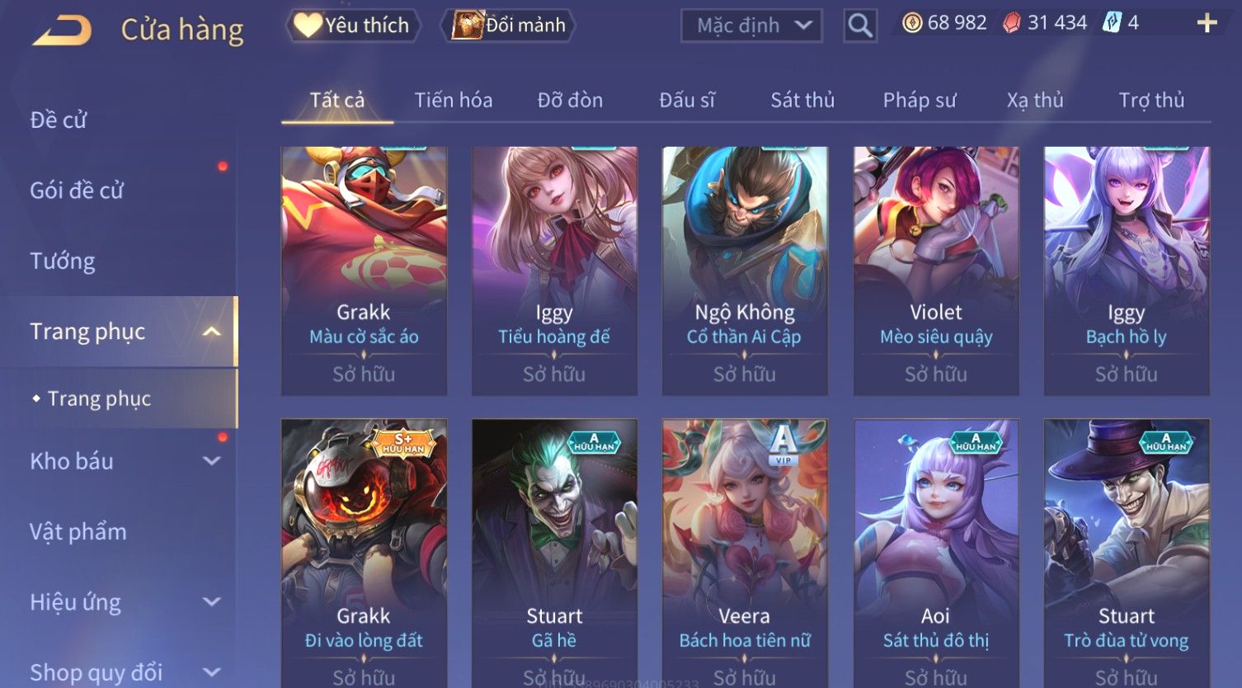The height and width of the screenshot is (688, 1242).
Task: Click the red ruby currency icon
Action: pos(1012,23)
